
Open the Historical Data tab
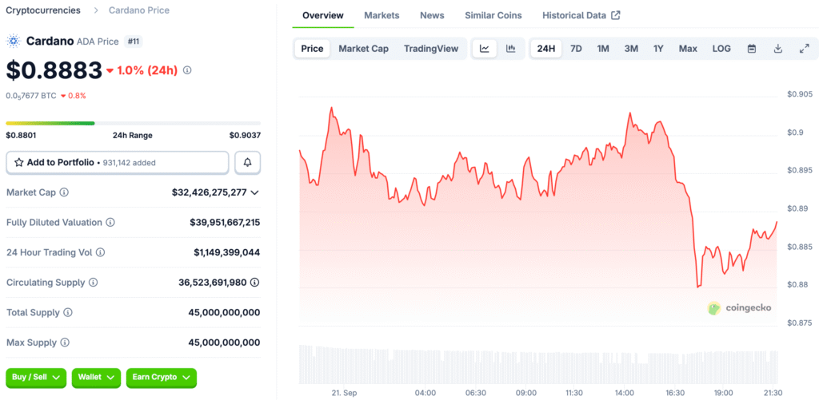point(581,15)
